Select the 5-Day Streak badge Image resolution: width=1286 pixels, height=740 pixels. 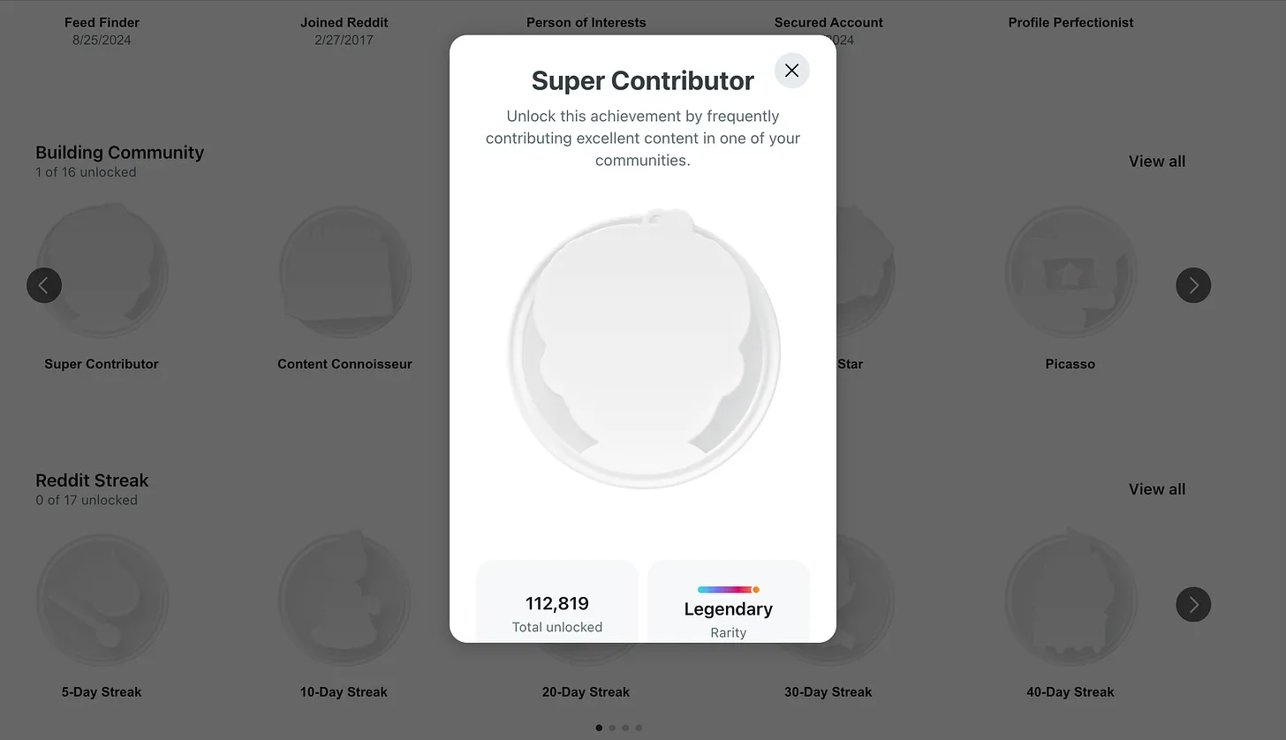(x=102, y=600)
